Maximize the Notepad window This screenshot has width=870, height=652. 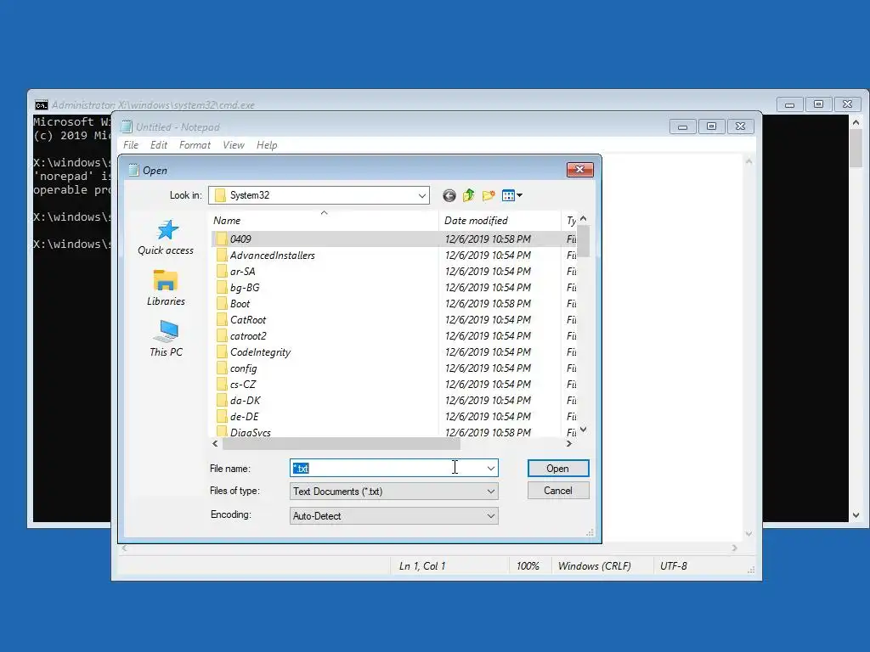coord(711,126)
